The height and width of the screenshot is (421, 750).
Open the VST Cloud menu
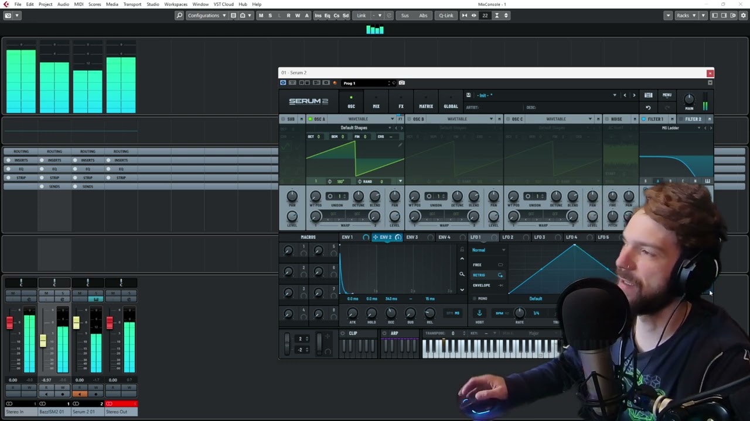pos(223,4)
